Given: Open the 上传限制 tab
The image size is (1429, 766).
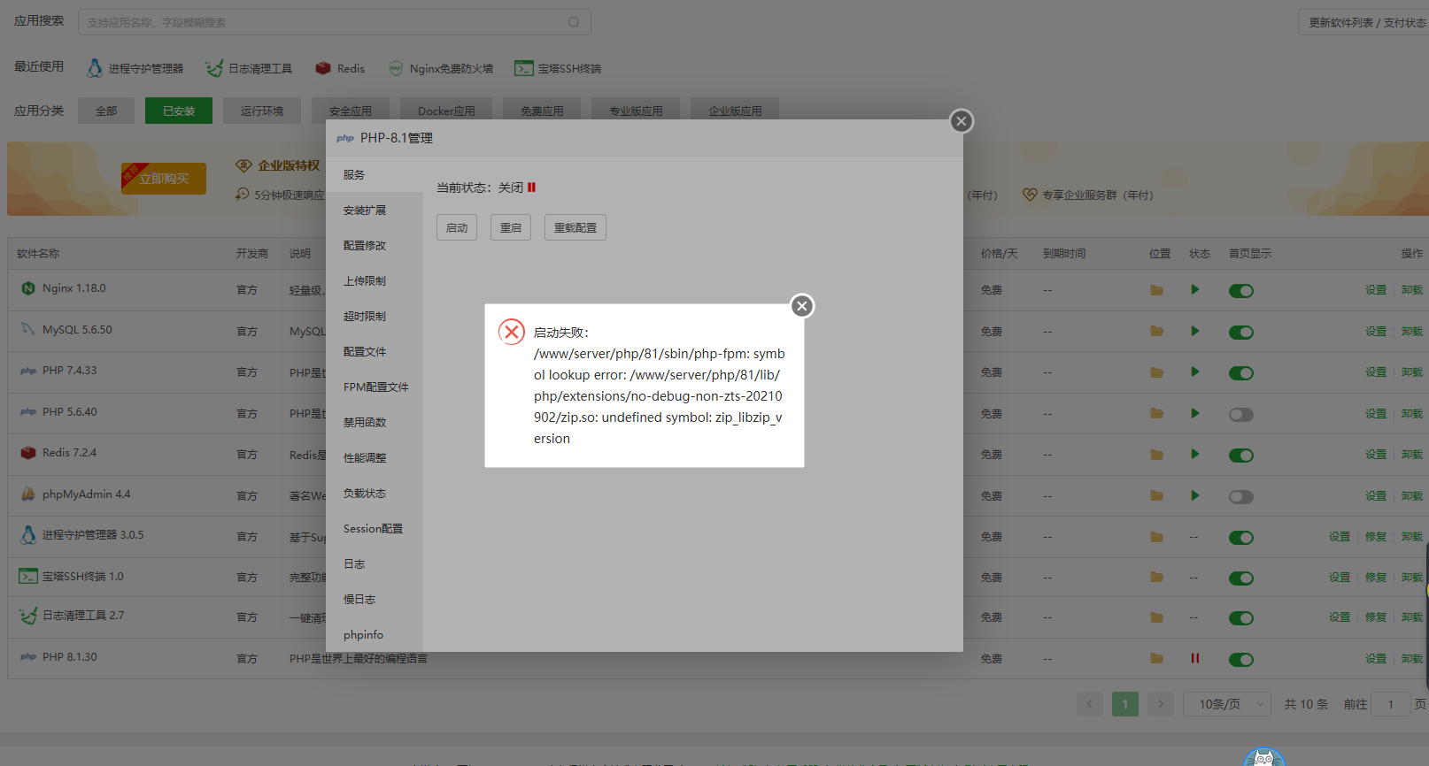Looking at the screenshot, I should pyautogui.click(x=375, y=281).
